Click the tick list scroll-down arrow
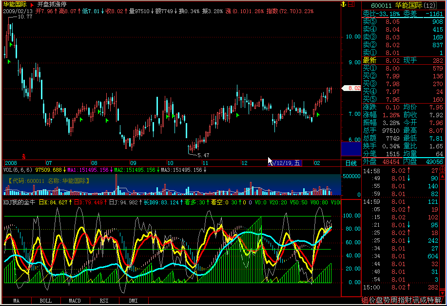This screenshot has width=447, height=306. click(442, 292)
